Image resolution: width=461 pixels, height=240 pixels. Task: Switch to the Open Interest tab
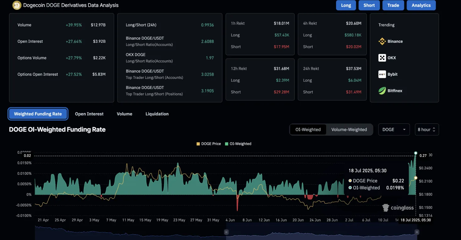point(89,114)
